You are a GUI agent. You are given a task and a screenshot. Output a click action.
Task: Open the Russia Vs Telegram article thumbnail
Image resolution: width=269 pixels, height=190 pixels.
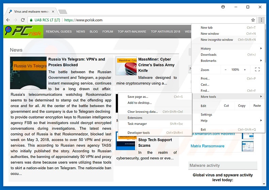28,68
